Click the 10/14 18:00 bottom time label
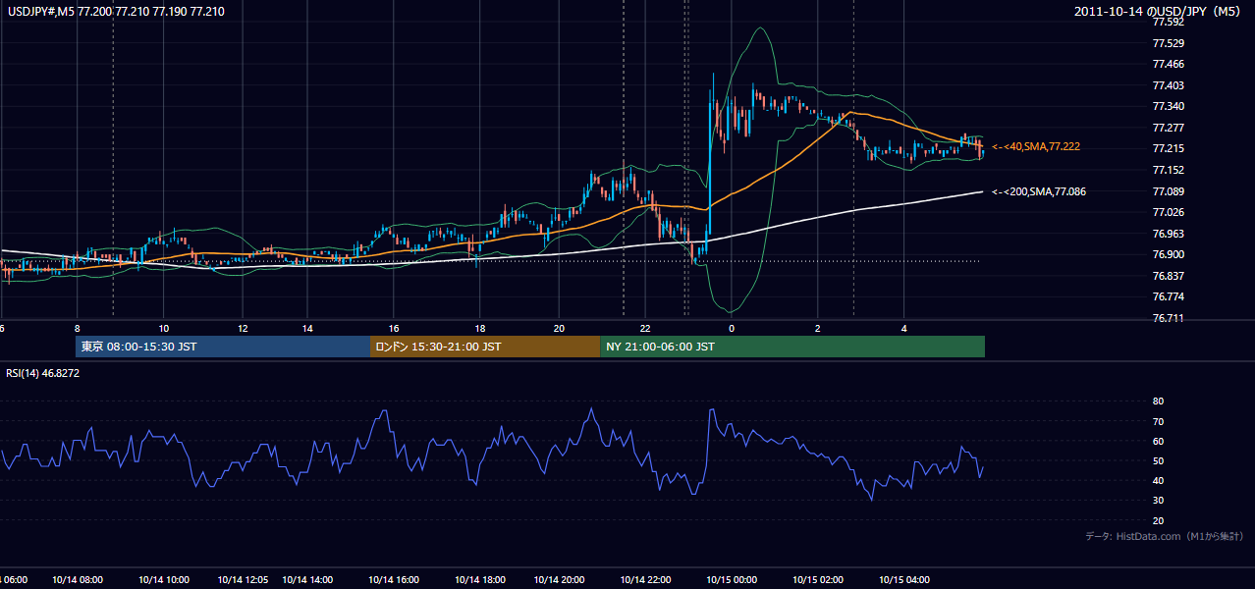Image resolution: width=1255 pixels, height=589 pixels. click(480, 580)
